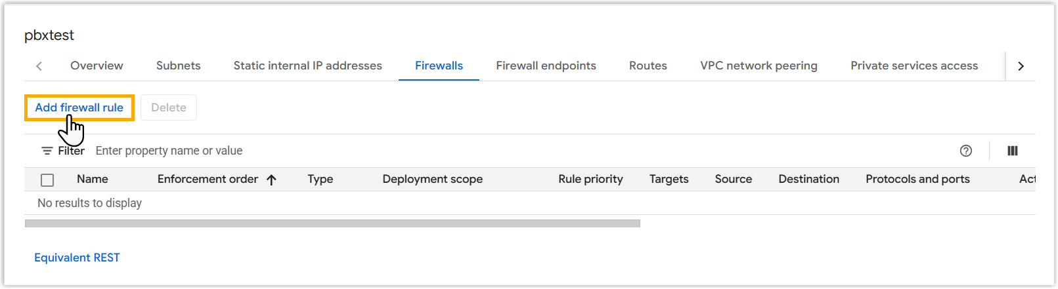1058x289 pixels.
Task: Open the Subnets tab
Action: click(x=178, y=66)
